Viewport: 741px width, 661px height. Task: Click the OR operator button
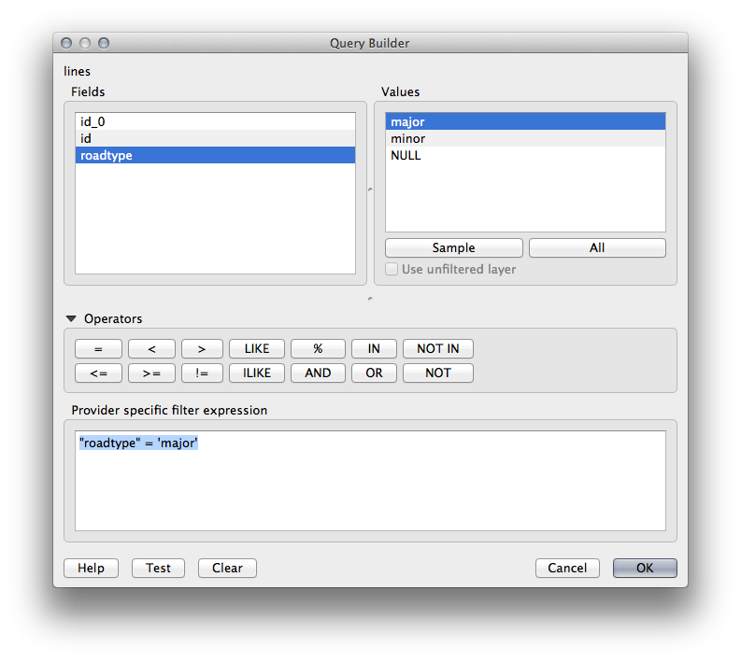point(374,373)
